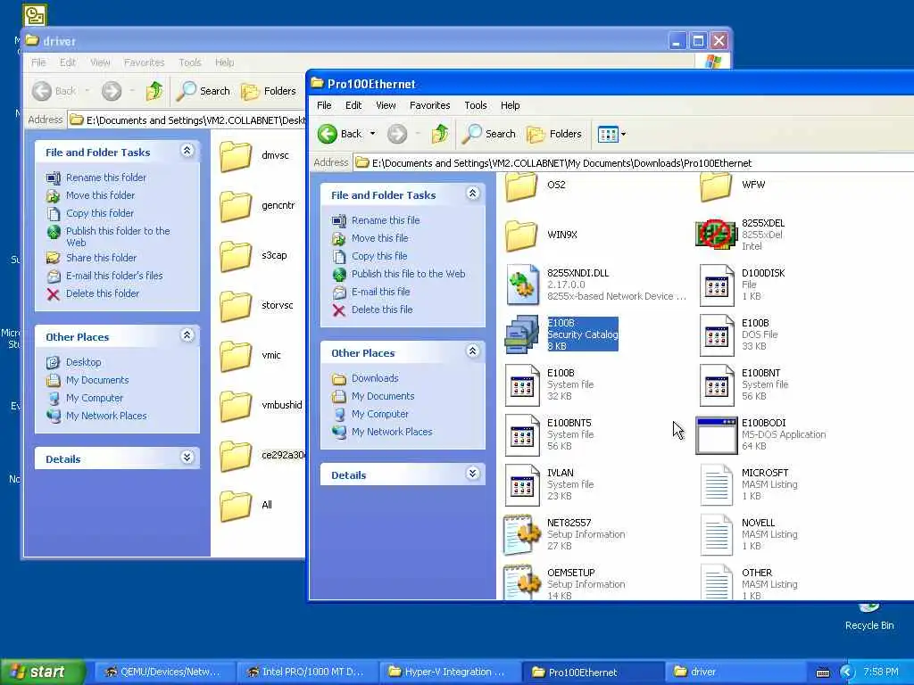Open Tools menu in Pro100Ethernet window

475,105
